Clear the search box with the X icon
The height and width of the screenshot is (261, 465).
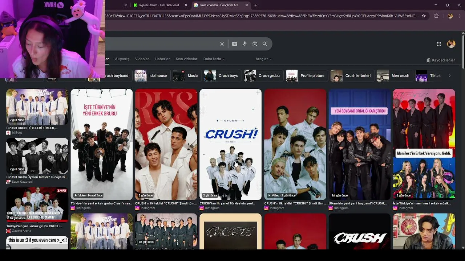222,44
